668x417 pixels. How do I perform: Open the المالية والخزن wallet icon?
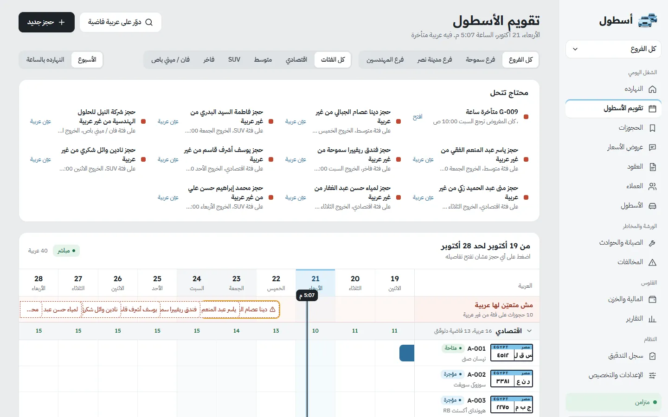point(653,299)
